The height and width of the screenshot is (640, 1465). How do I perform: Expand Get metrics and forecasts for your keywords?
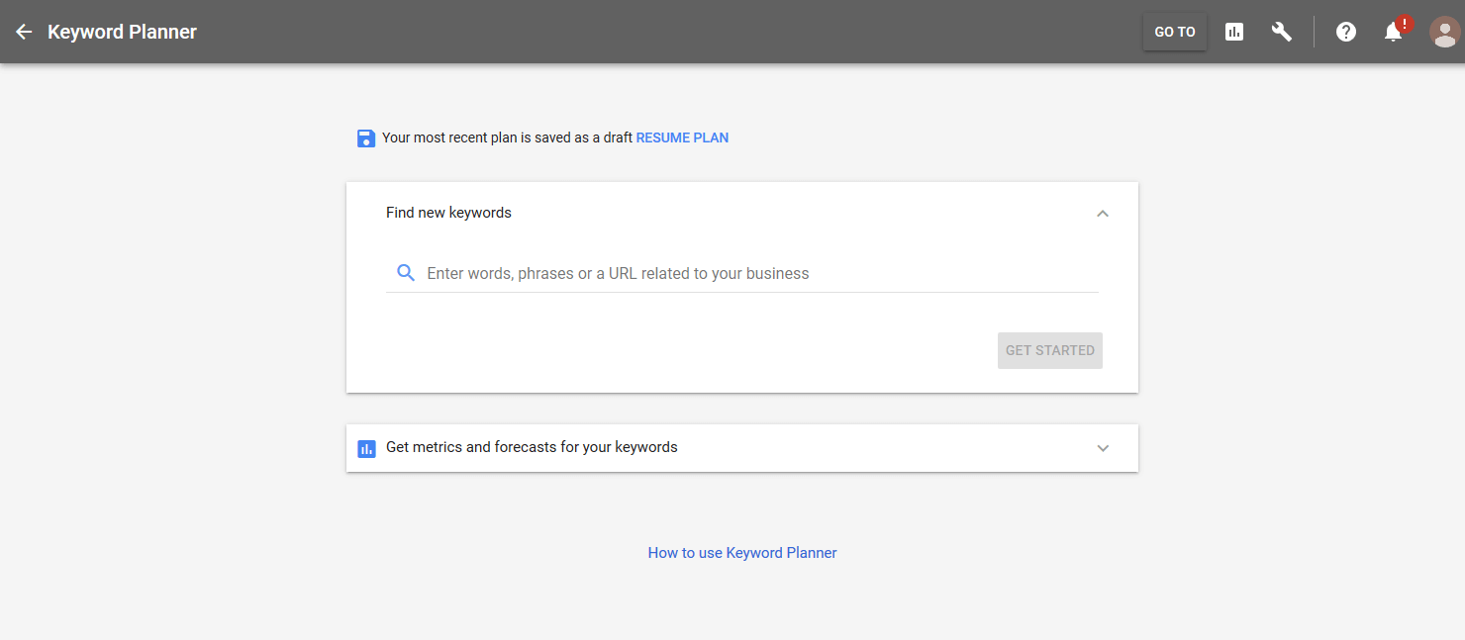[x=1102, y=448]
